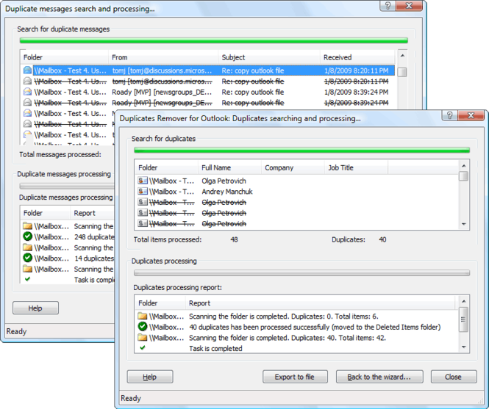489x409 pixels.
Task: Sort by From column header in messages list
Action: coord(163,57)
